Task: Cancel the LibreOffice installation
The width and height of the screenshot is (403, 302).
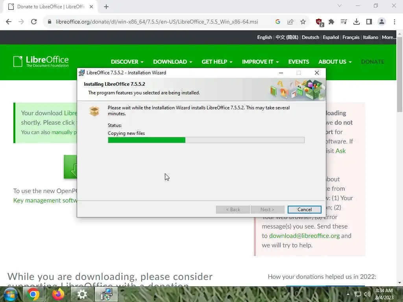Action: [305, 210]
